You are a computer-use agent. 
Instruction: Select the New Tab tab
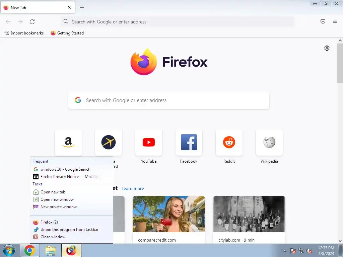coord(38,8)
